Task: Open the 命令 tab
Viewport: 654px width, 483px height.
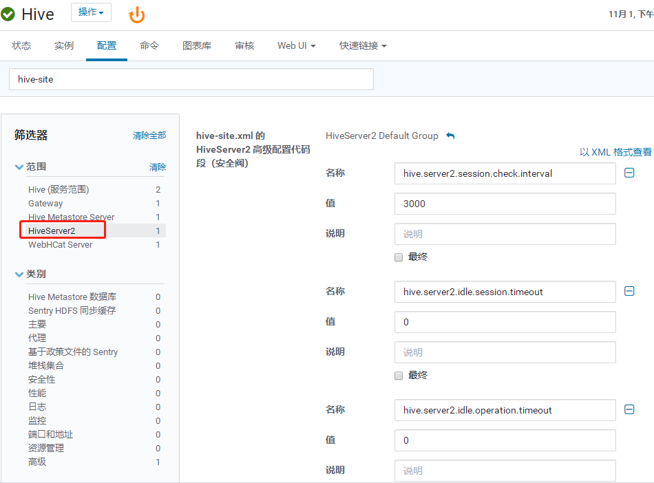Action: coord(149,46)
